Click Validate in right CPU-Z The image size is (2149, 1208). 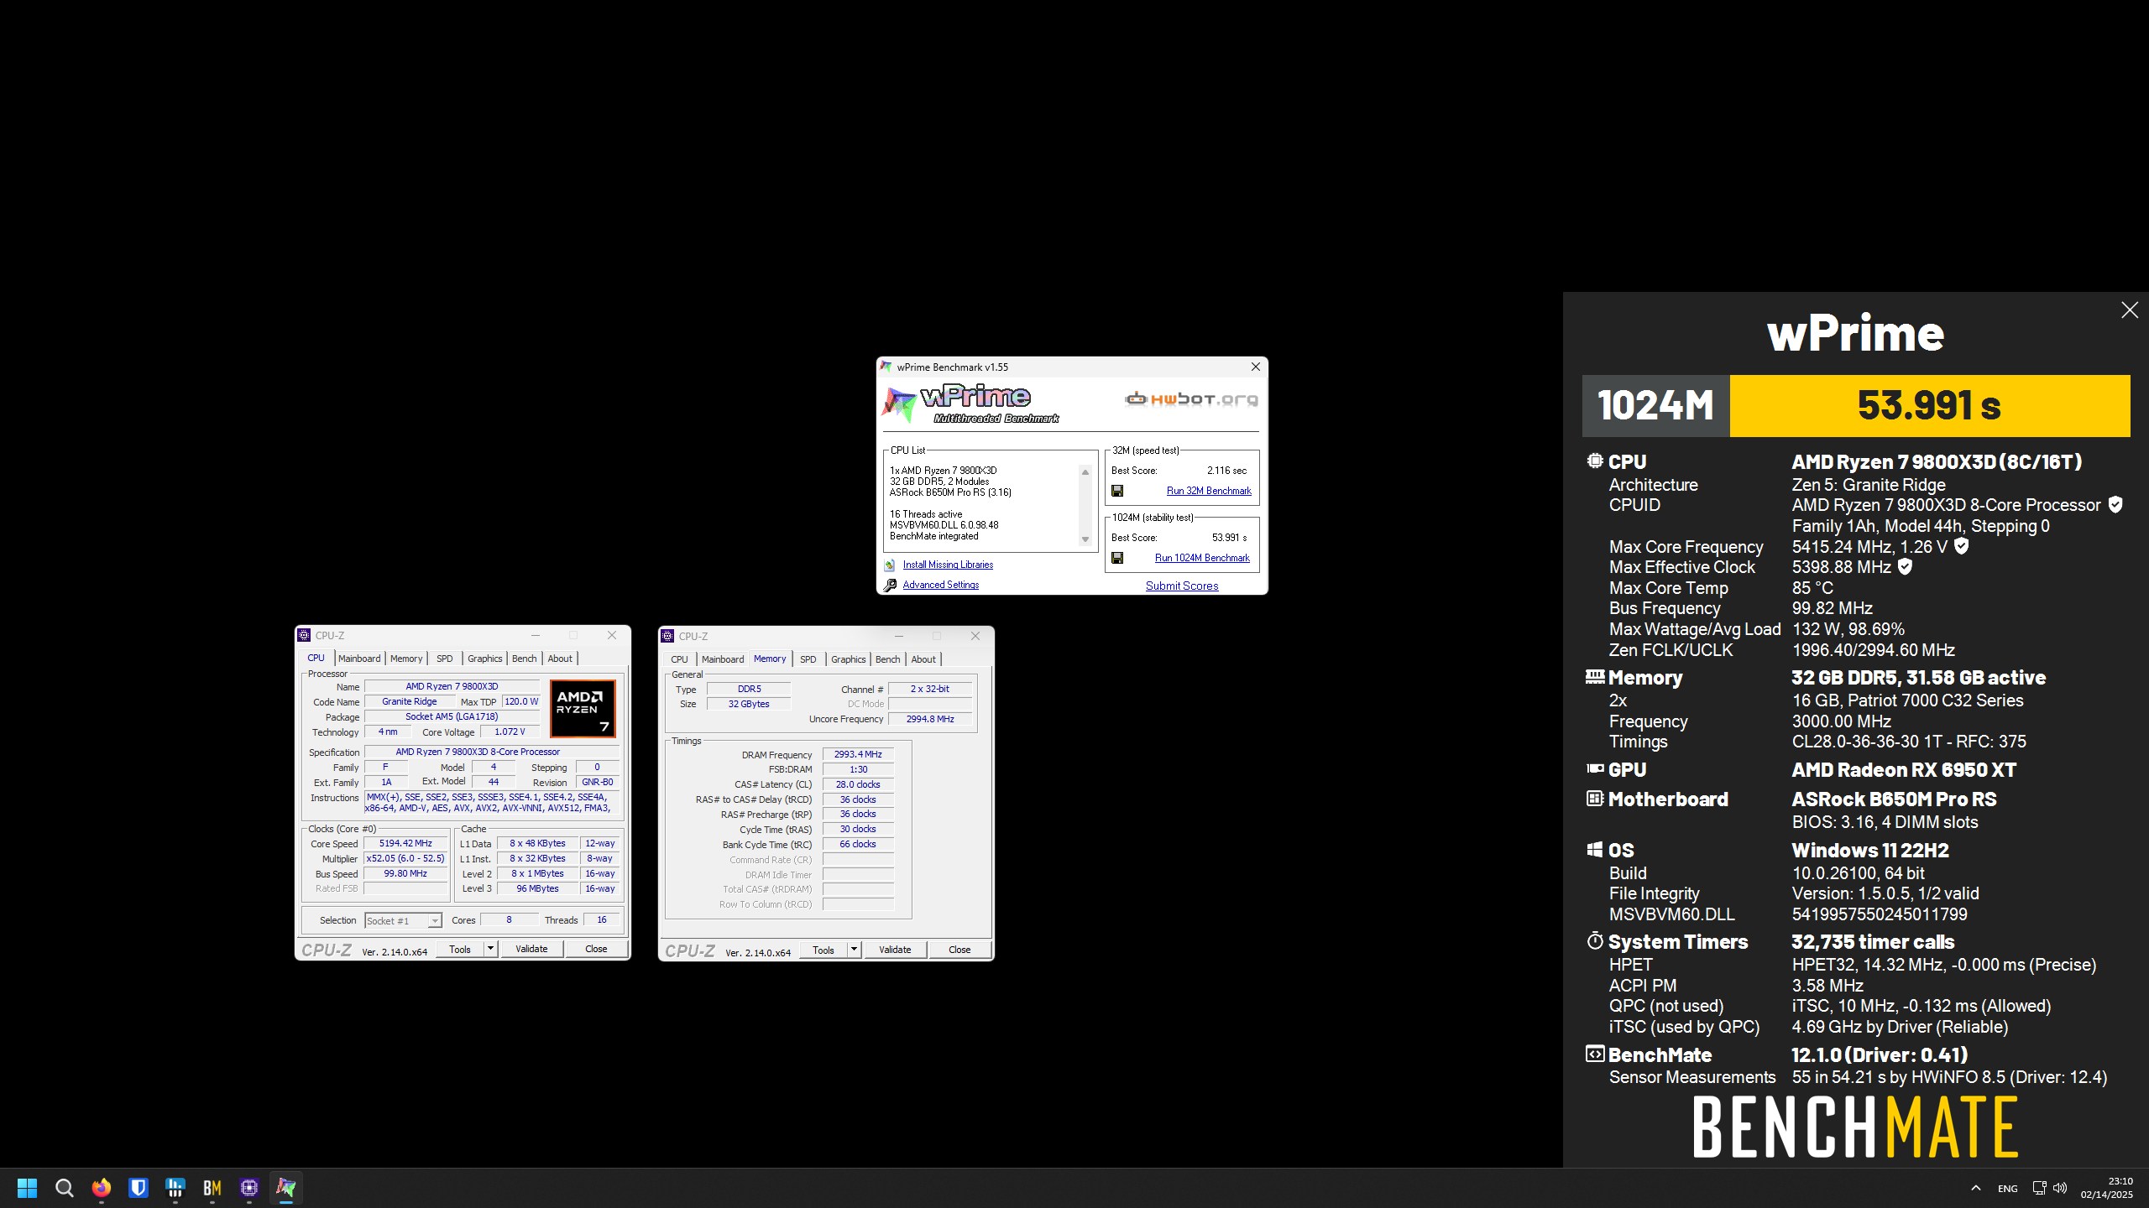895,950
